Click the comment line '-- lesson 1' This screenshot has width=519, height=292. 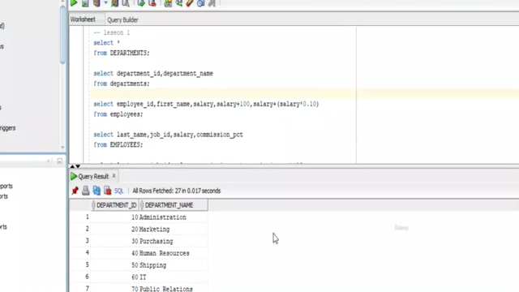tap(112, 32)
